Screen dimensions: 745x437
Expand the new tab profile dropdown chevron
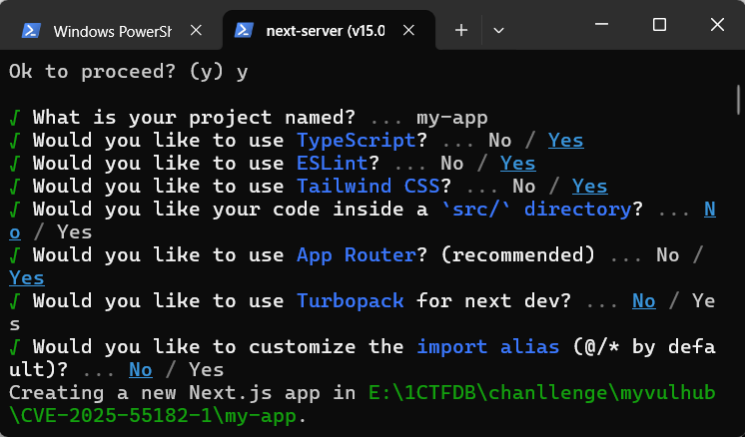point(498,31)
